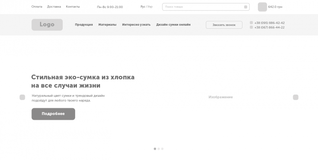Select the first carousel dot
This screenshot has width=318, height=160.
(155, 149)
